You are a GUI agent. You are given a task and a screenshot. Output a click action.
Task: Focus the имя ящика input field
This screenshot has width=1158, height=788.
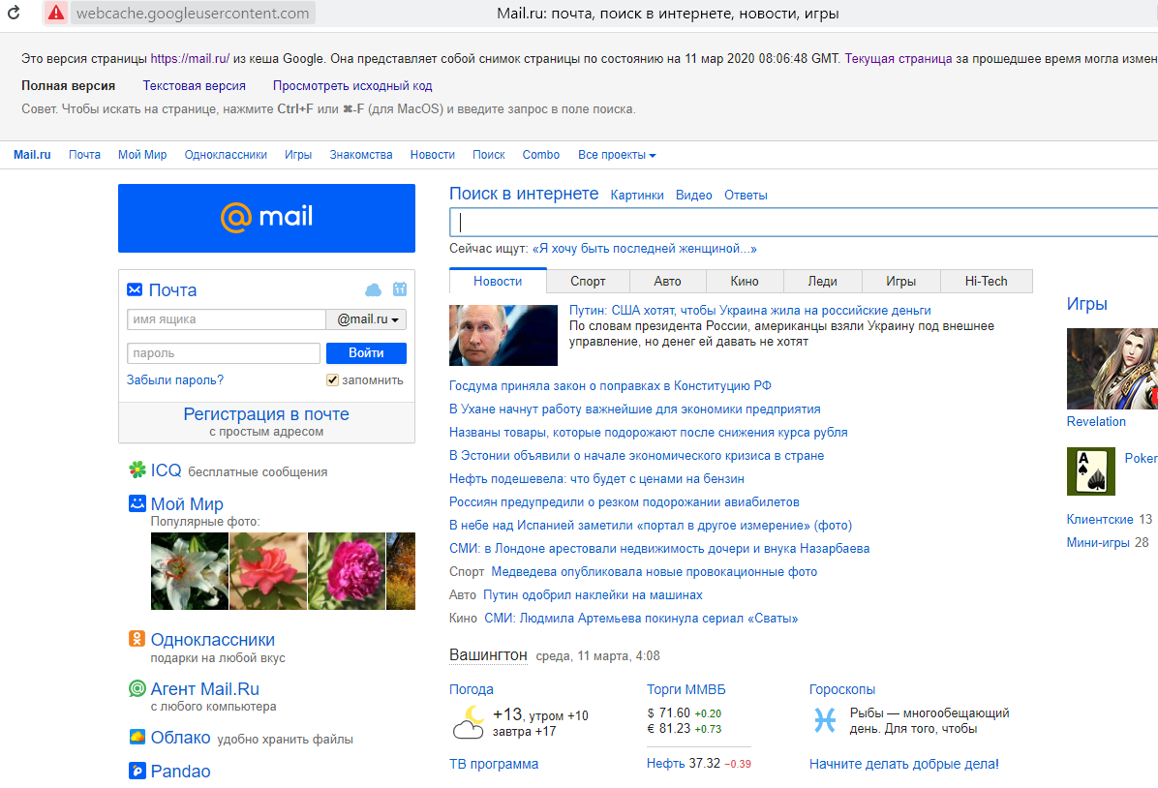226,319
